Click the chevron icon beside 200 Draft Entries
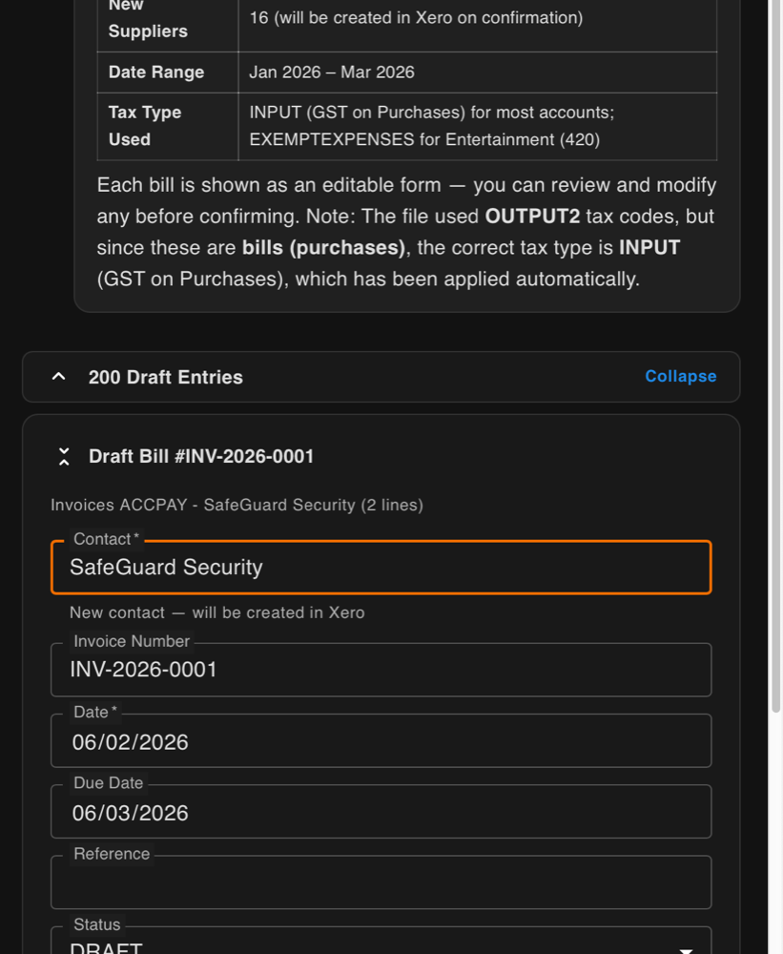 57,376
